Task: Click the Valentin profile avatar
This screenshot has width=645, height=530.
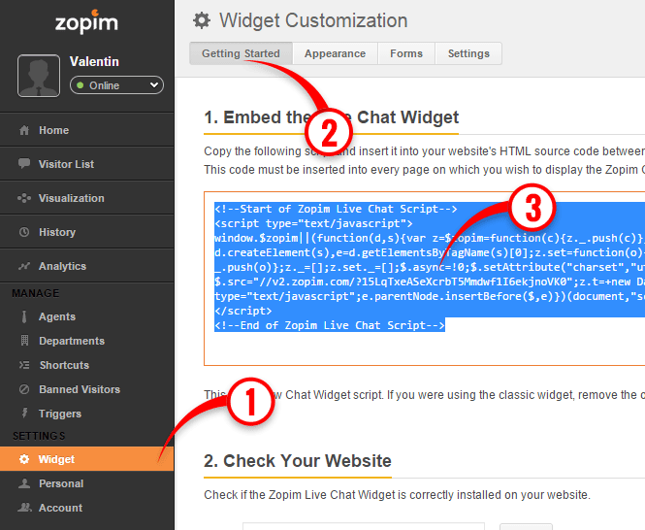Action: [39, 76]
